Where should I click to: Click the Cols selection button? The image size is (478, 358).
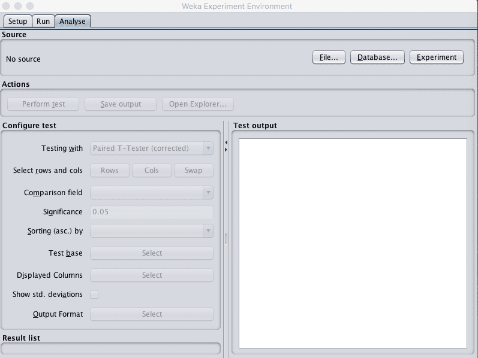(152, 171)
